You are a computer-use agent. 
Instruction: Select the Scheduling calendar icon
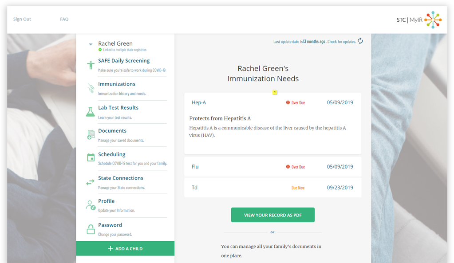(91, 158)
